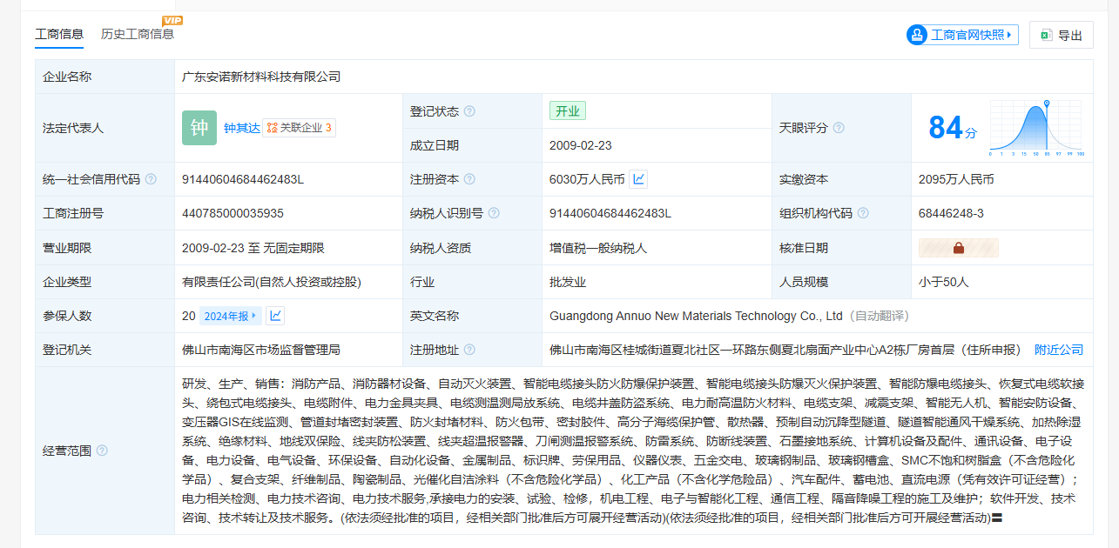This screenshot has height=548, width=1119.
Task: Open legal representative 钟其达 link
Action: [x=241, y=128]
